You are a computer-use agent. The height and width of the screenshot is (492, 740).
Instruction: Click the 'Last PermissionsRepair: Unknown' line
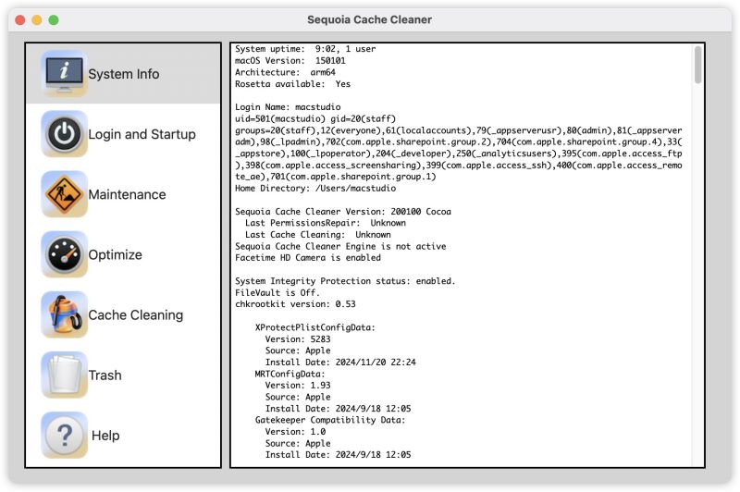coord(326,223)
